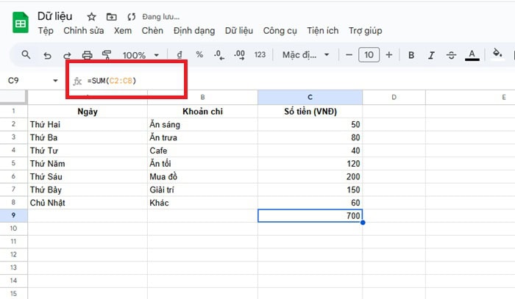Click the redo arrow icon
515x299 pixels.
(x=68, y=55)
